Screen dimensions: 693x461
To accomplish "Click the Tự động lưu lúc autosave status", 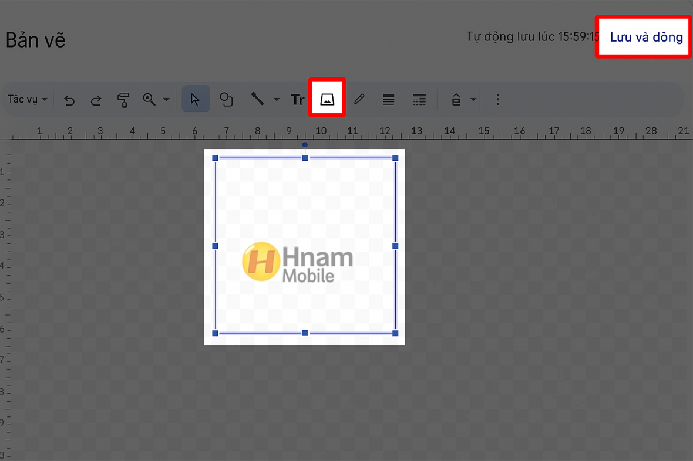I will 533,36.
